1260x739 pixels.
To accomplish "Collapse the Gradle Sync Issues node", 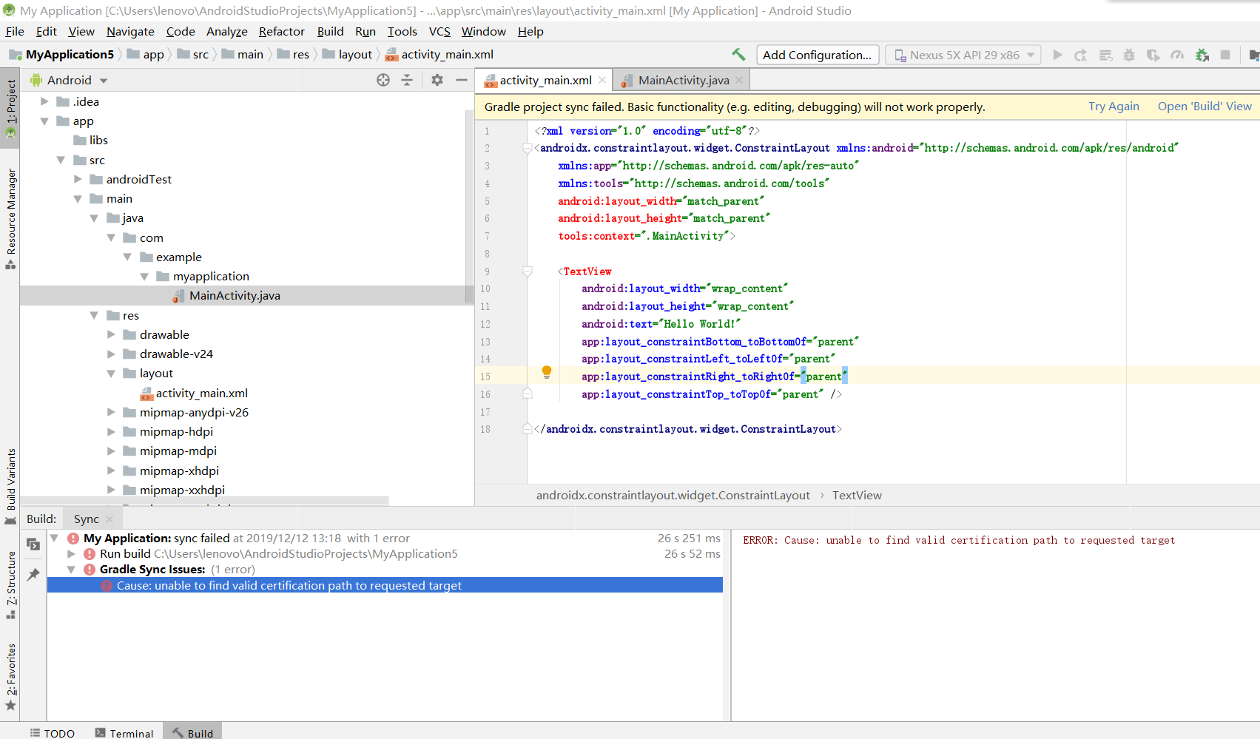I will [72, 570].
